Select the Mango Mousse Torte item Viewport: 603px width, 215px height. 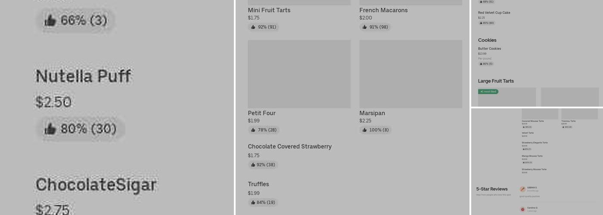(x=532, y=156)
